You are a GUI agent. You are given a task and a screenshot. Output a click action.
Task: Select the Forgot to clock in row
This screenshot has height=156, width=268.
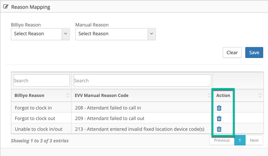click(x=137, y=108)
